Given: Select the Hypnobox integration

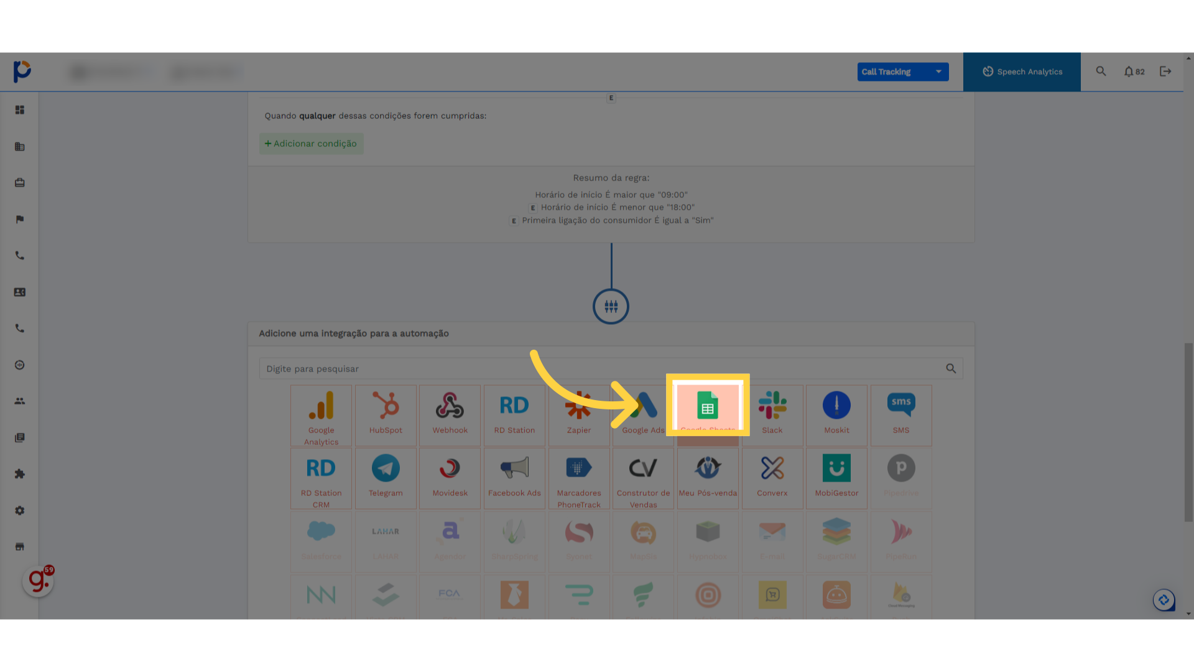Looking at the screenshot, I should click(708, 541).
